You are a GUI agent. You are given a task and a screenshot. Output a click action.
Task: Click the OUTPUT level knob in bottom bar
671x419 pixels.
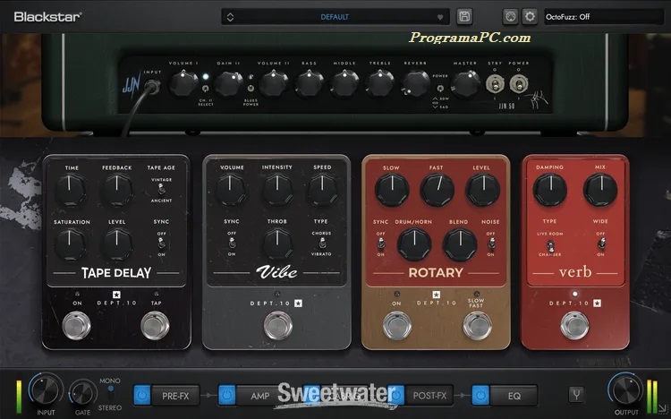pyautogui.click(x=625, y=390)
